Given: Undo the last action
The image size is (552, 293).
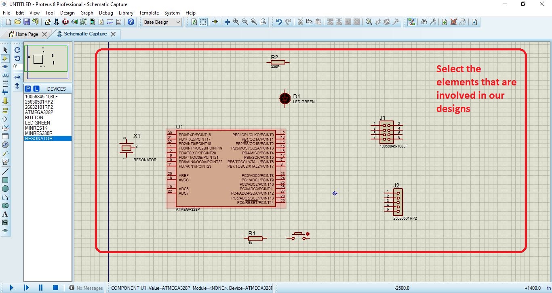Looking at the screenshot, I should (279, 22).
